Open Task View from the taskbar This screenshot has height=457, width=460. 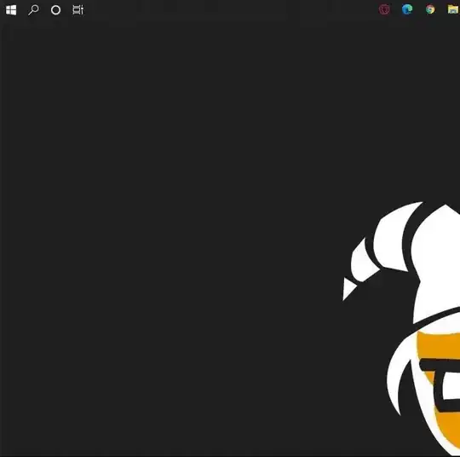[78, 10]
